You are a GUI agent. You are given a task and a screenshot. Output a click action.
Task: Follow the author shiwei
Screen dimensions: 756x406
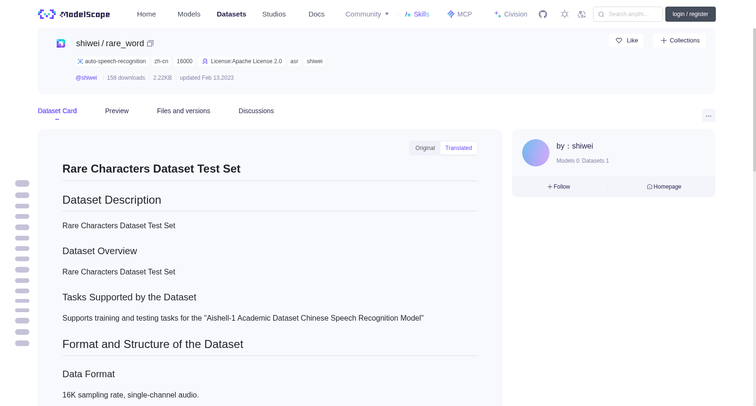point(559,187)
